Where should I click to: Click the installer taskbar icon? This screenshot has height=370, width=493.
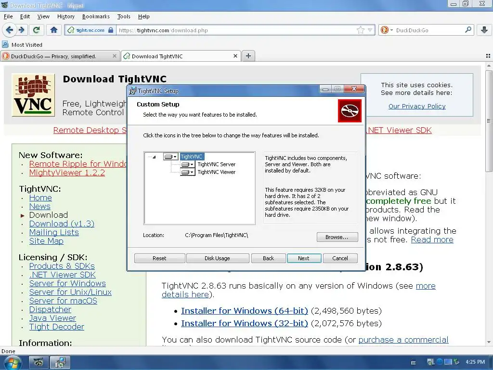click(60, 362)
